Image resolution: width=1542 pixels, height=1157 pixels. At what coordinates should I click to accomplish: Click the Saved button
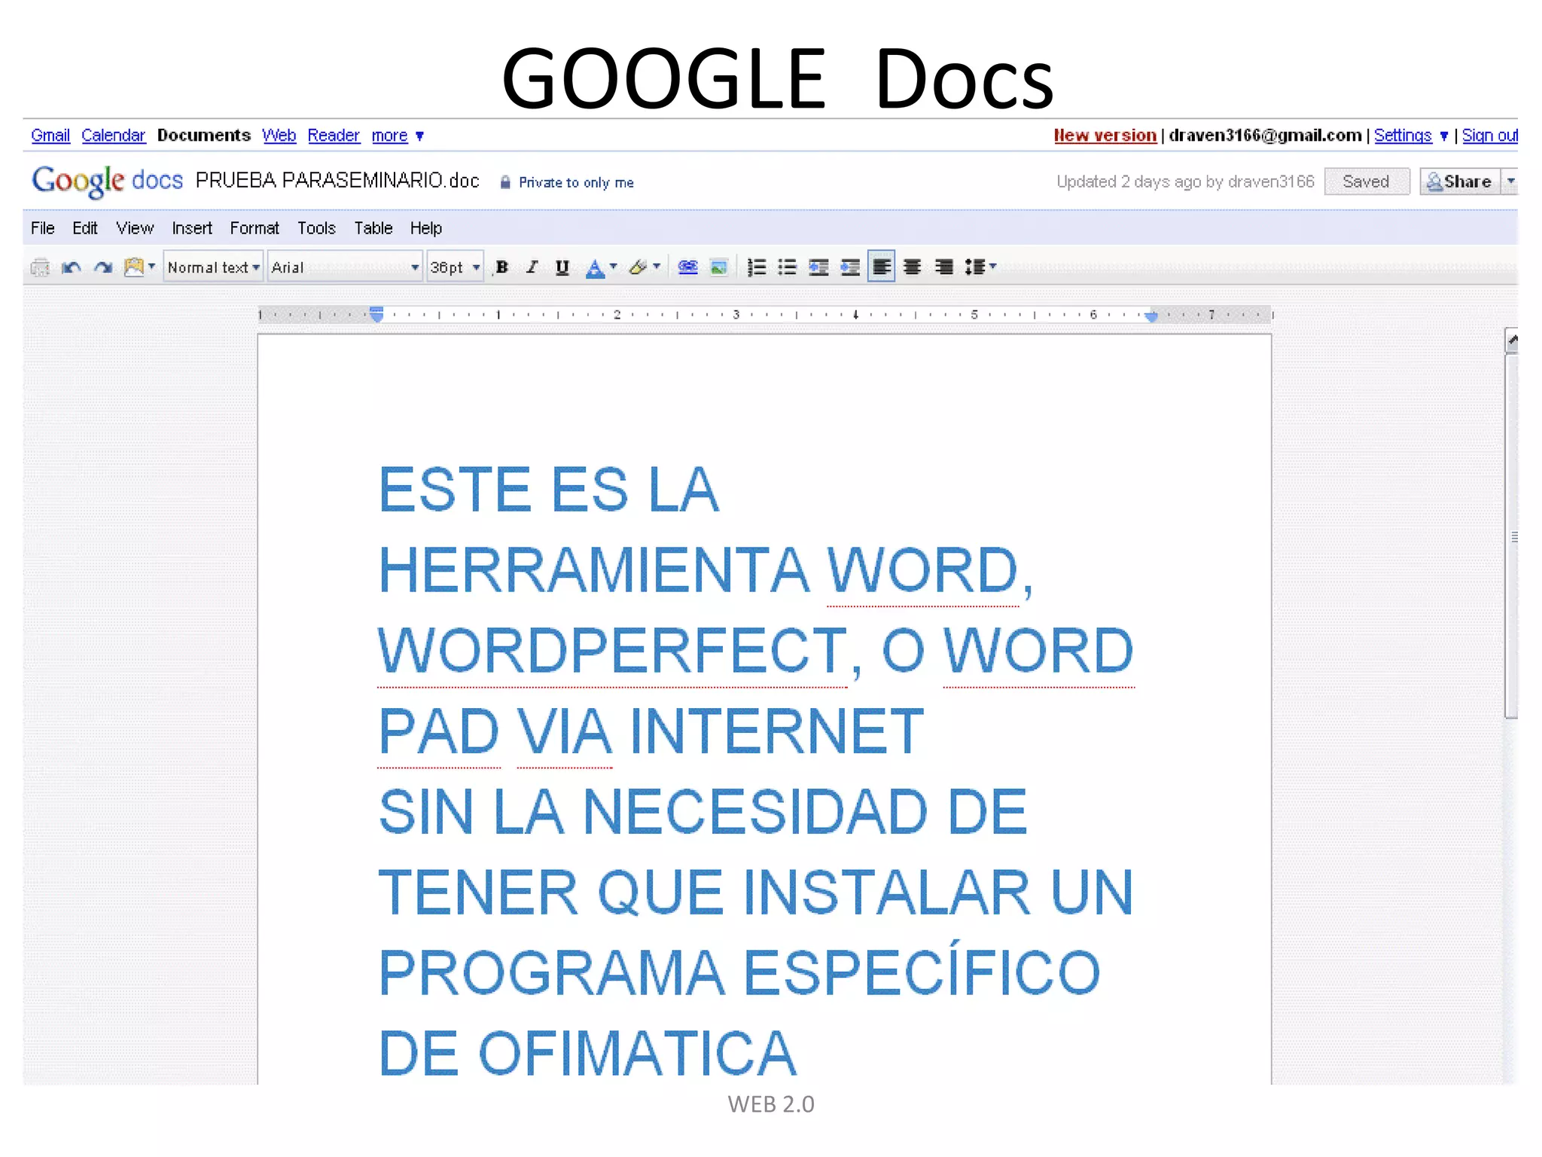click(1366, 182)
